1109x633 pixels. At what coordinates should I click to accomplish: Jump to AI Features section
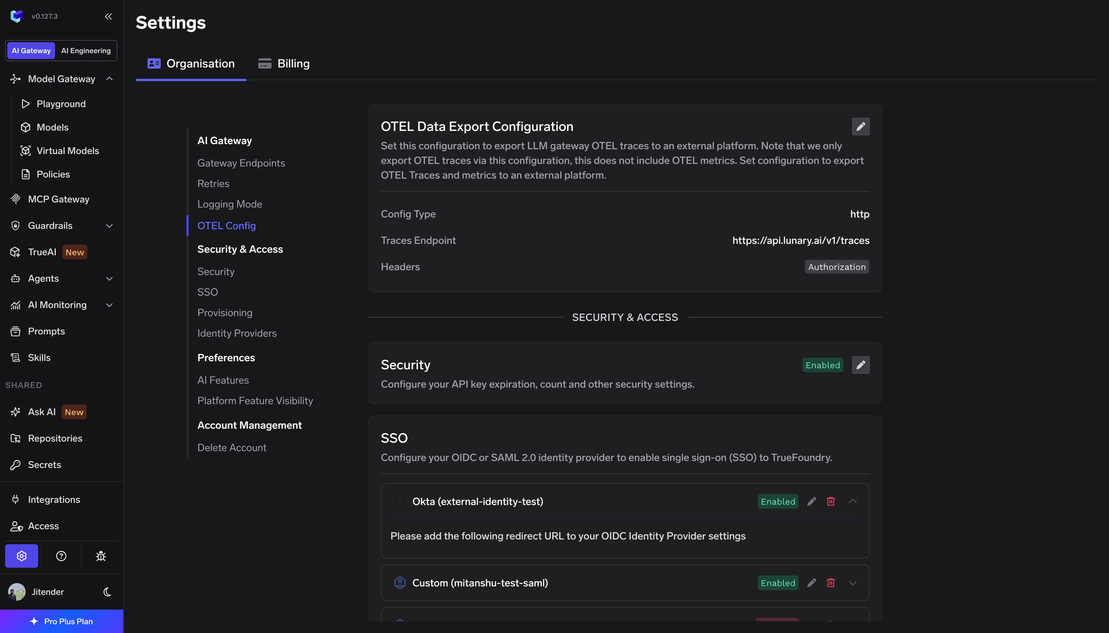(x=223, y=380)
